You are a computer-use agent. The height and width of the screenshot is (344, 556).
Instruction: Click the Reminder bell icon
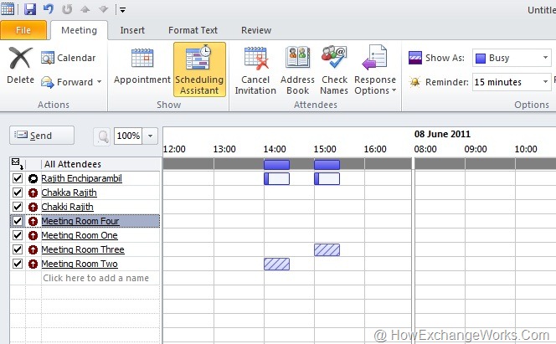(414, 82)
